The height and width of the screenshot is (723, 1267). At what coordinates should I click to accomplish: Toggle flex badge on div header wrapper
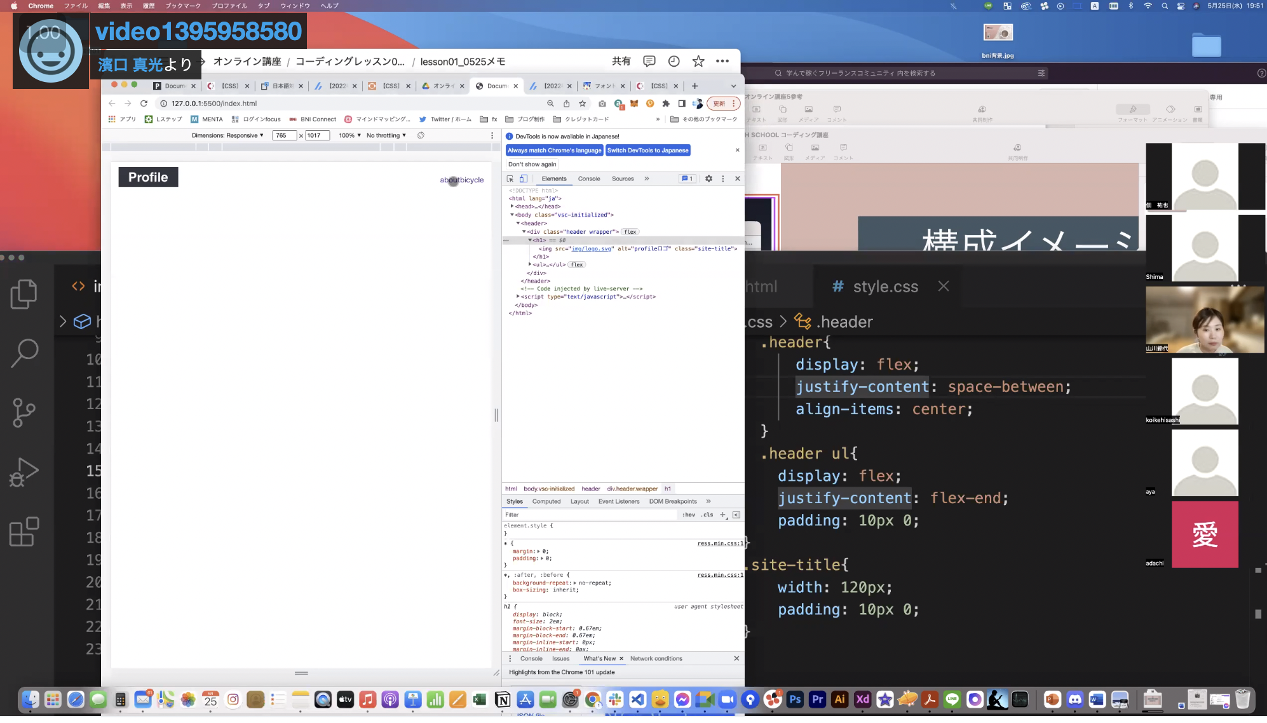[x=630, y=232]
